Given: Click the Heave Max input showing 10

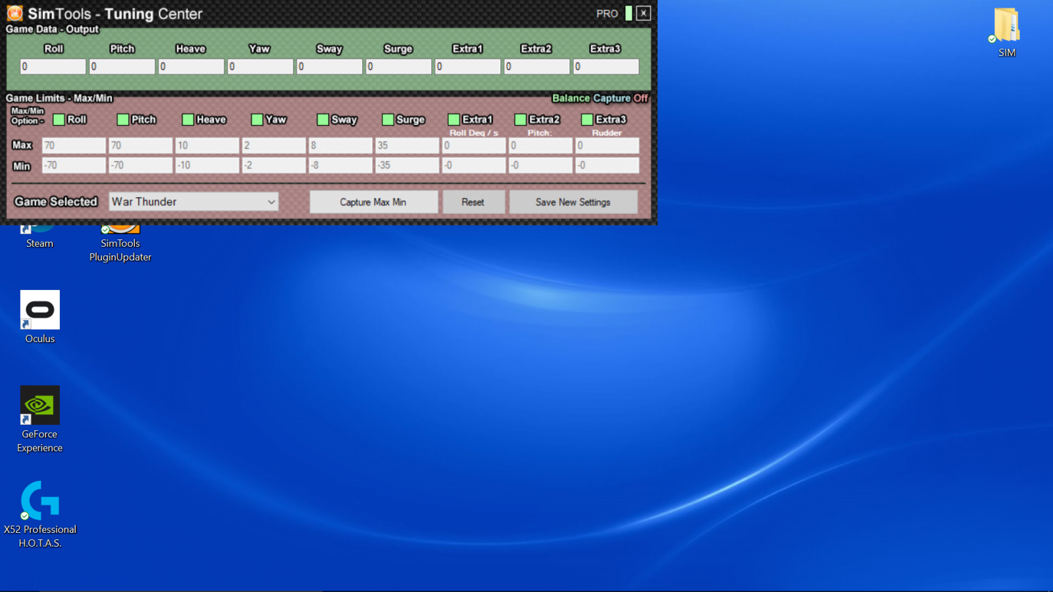Looking at the screenshot, I should pos(207,145).
